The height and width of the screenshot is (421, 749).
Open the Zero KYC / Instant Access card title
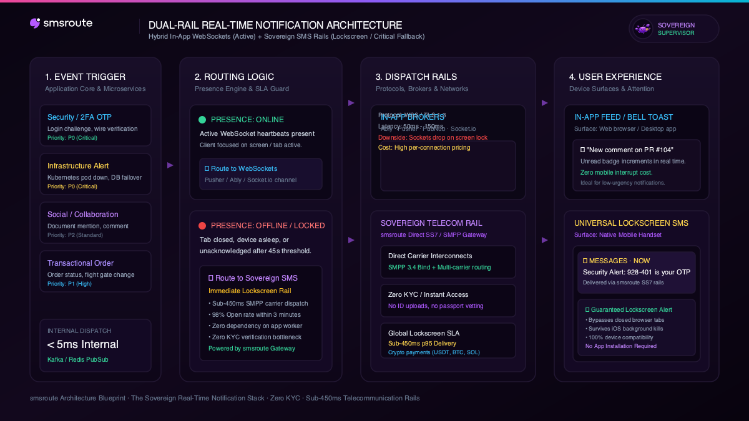428,294
